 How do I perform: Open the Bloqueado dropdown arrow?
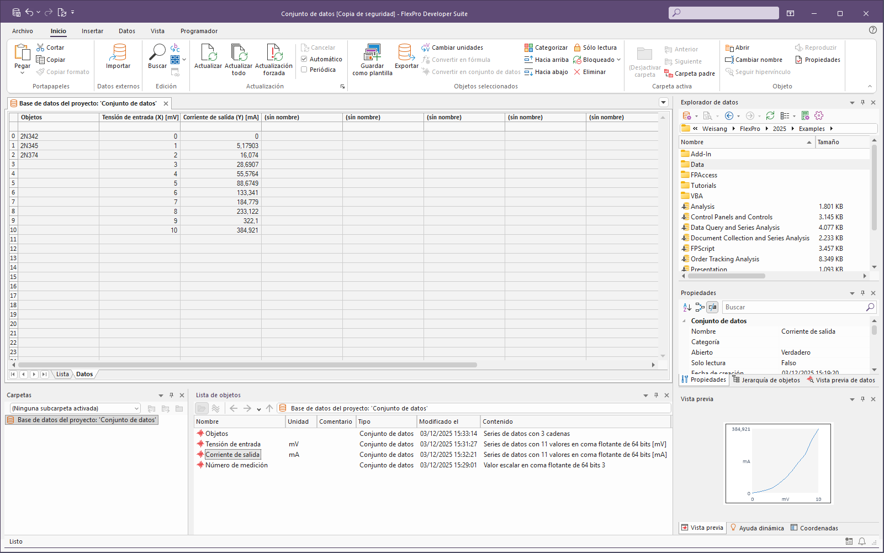click(619, 60)
